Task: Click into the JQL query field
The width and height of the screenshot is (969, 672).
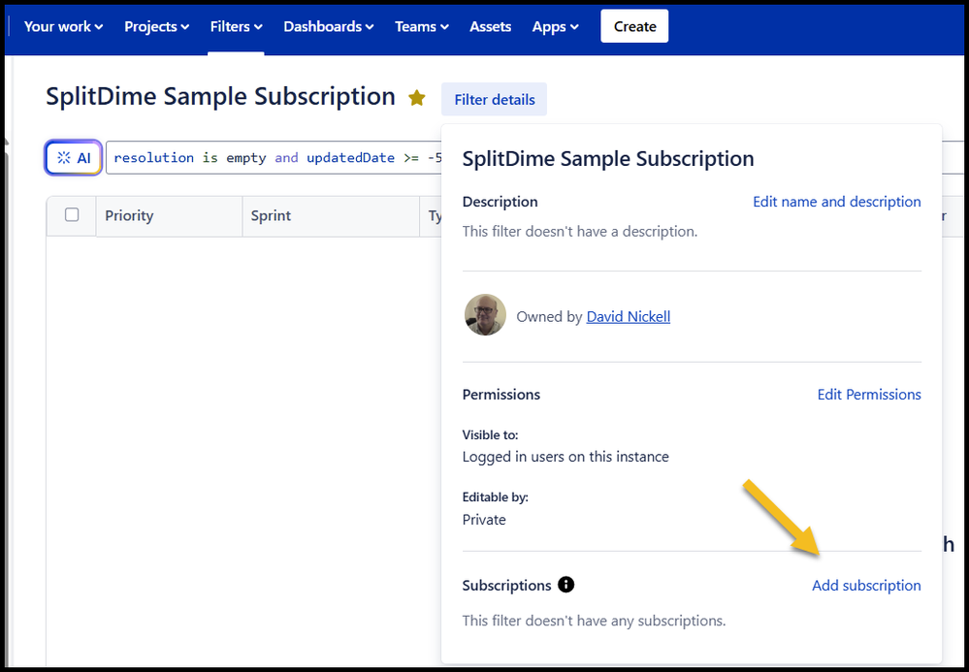Action: click(x=275, y=158)
